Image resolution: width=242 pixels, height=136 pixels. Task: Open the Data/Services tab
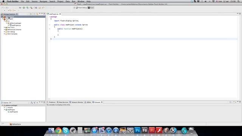pos(62,102)
